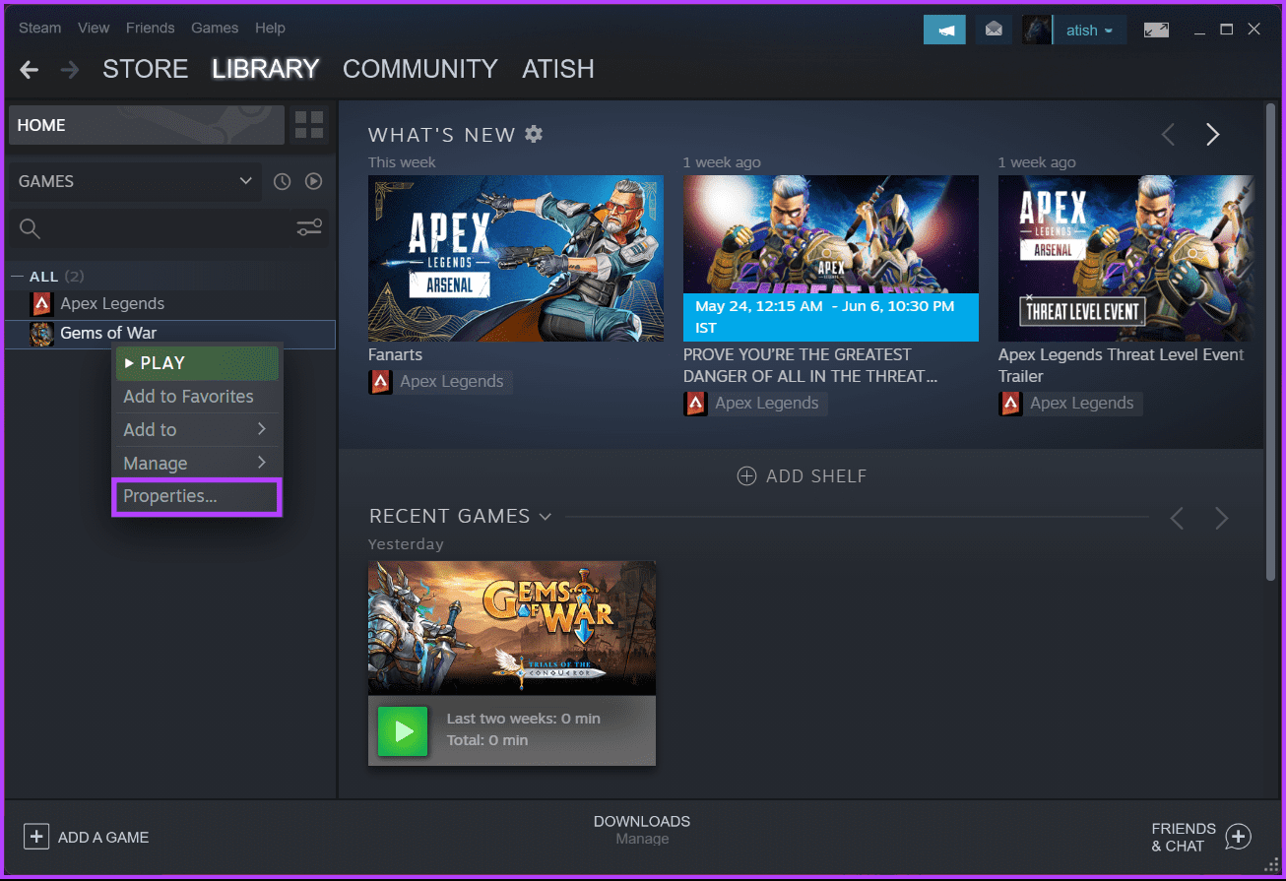Open the atish account dropdown

[1089, 30]
